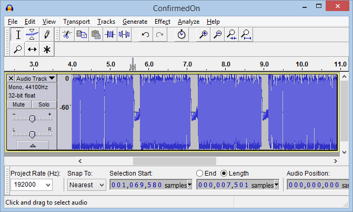Viewport: 353px width, 212px height.
Task: Click the vertical scroll up arrow
Action: pos(344,77)
